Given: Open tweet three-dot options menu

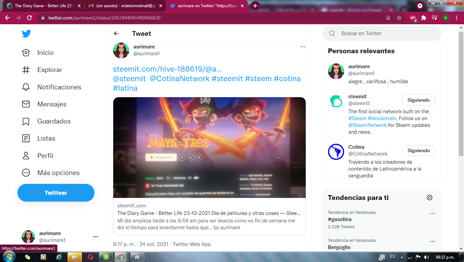Looking at the screenshot, I should tap(303, 47).
